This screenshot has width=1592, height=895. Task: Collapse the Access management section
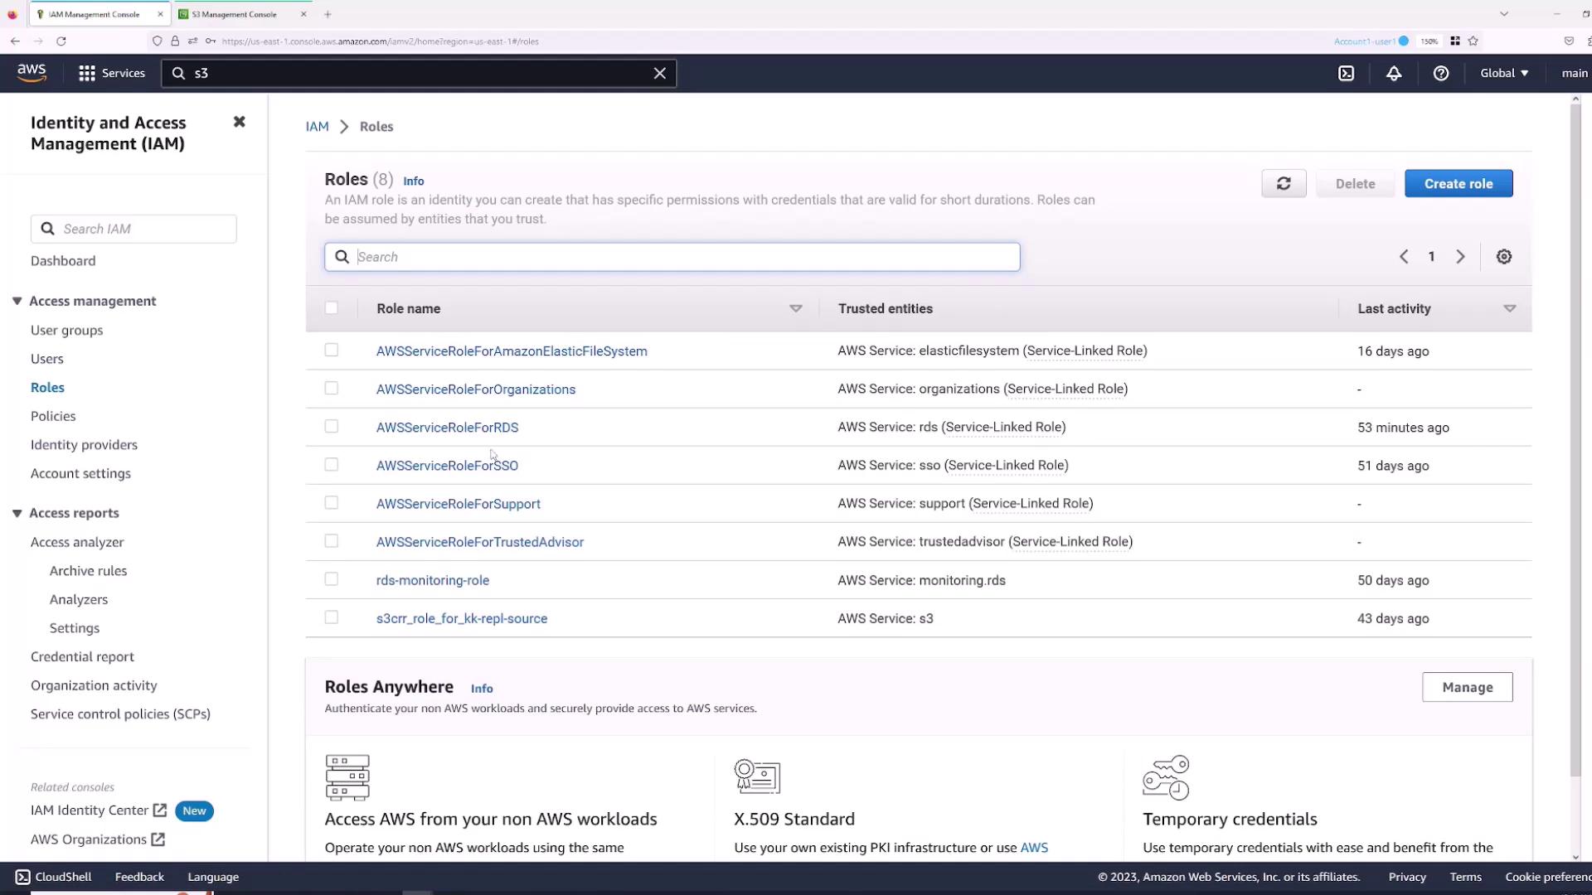17,301
